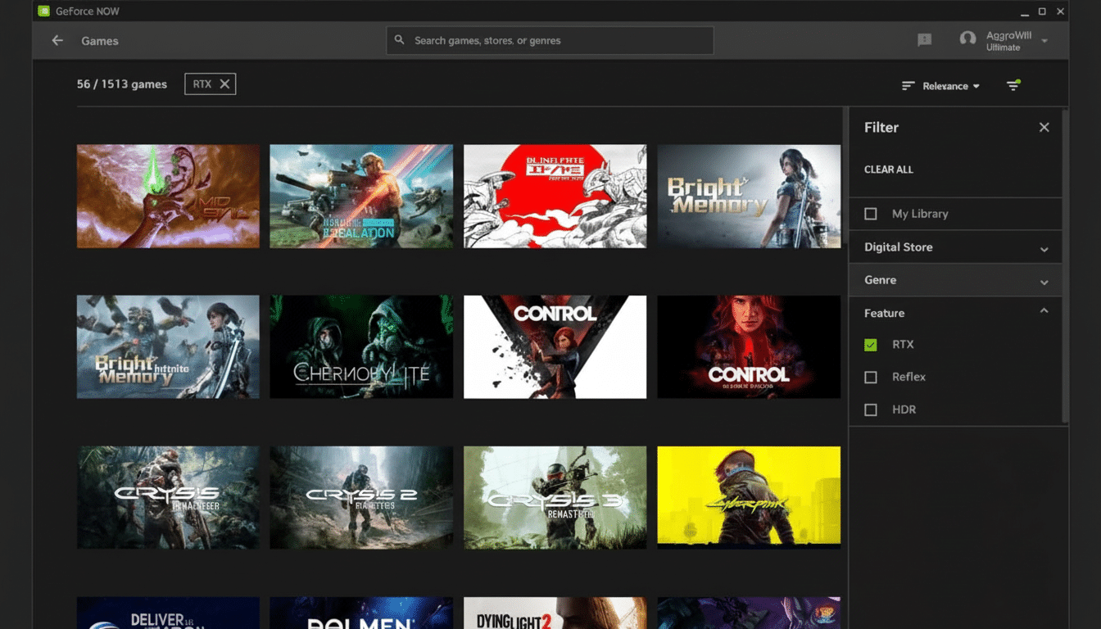Remove the RTX filter chip
The image size is (1101, 629).
(224, 84)
